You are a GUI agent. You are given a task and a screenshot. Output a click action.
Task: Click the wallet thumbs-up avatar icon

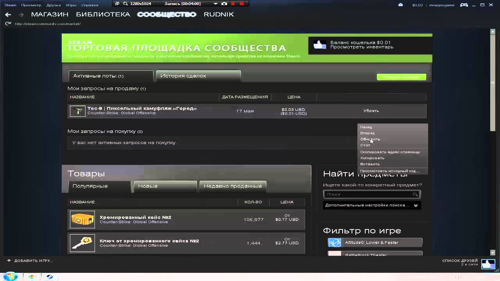[320, 45]
